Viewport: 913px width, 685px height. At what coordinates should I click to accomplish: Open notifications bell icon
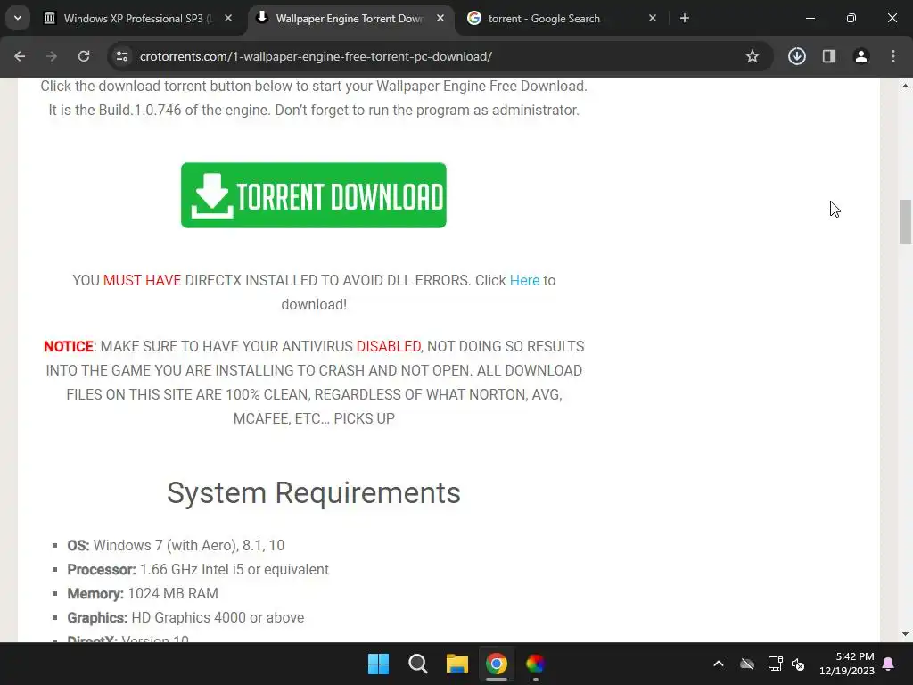tap(889, 664)
